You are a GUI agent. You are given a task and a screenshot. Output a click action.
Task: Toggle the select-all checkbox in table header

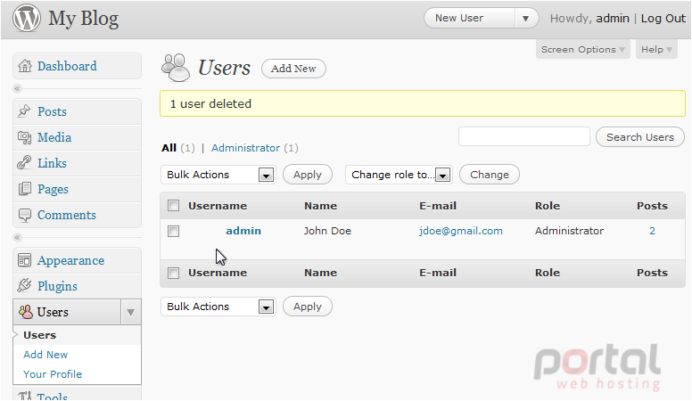coord(173,206)
